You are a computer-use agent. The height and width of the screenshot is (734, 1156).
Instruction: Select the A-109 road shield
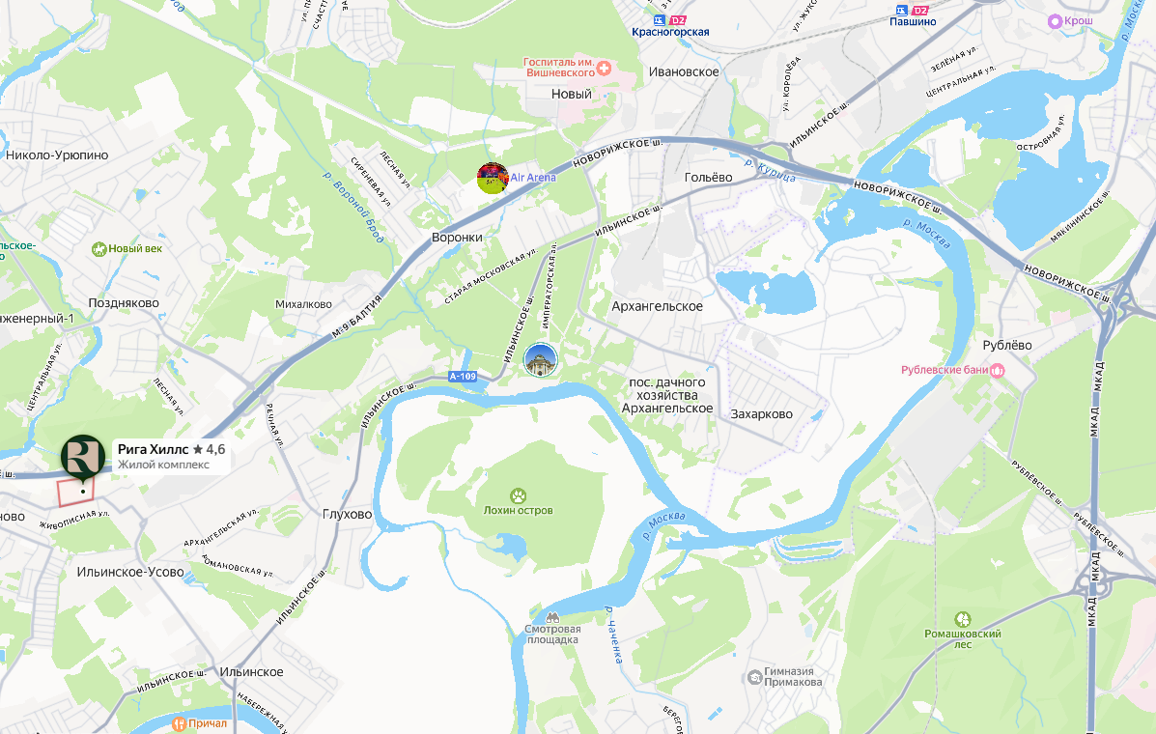click(463, 377)
